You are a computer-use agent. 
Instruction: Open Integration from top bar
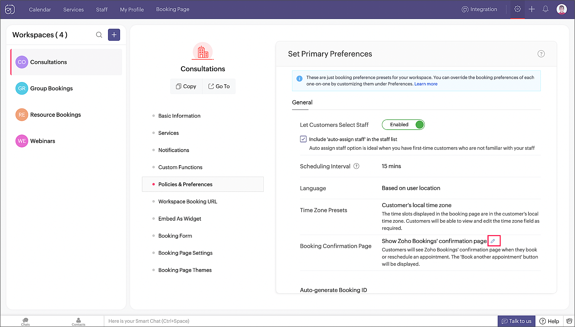[479, 9]
